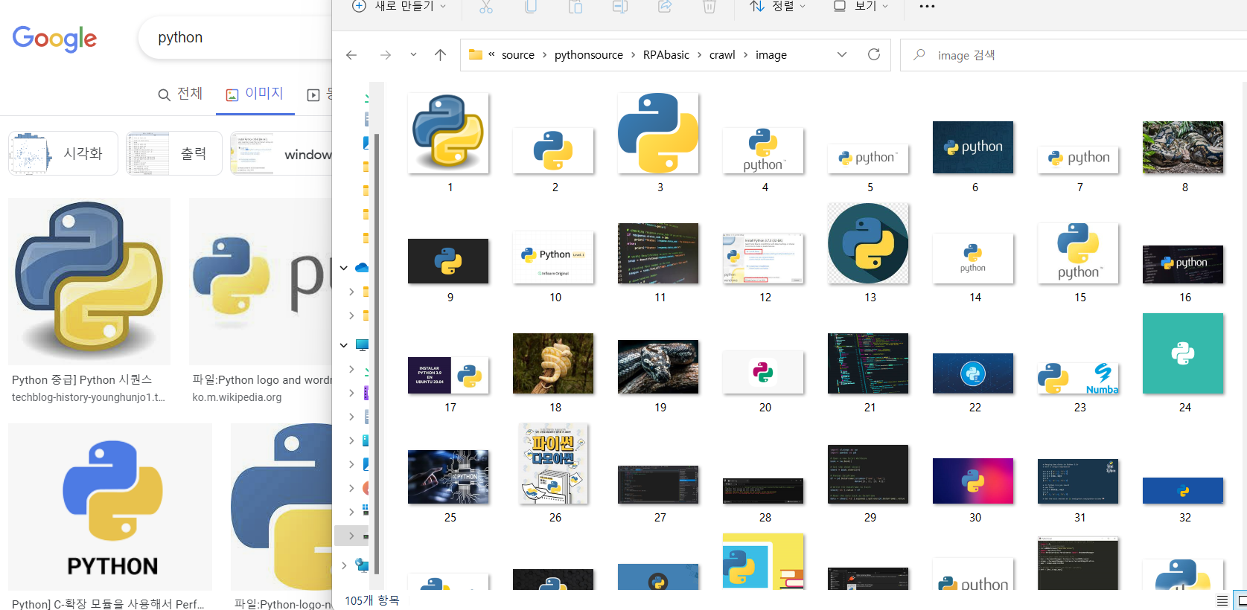Click the folder icon in address bar
1247x610 pixels.
coord(476,55)
